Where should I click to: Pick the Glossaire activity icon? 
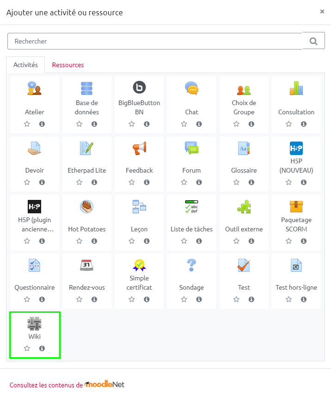pos(244,148)
